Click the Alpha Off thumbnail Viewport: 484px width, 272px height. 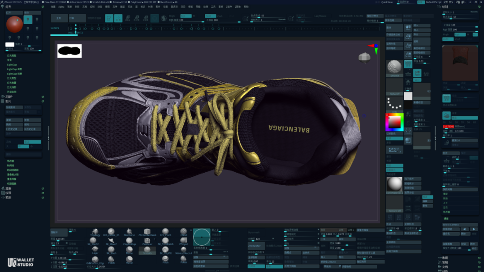point(394,87)
